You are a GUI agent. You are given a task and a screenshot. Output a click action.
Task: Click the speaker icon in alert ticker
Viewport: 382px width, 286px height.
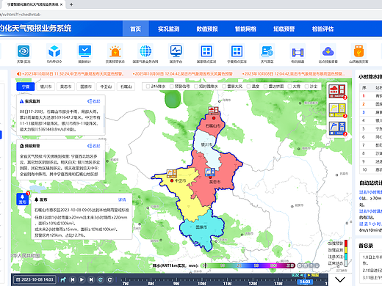pyautogui.click(x=19, y=74)
